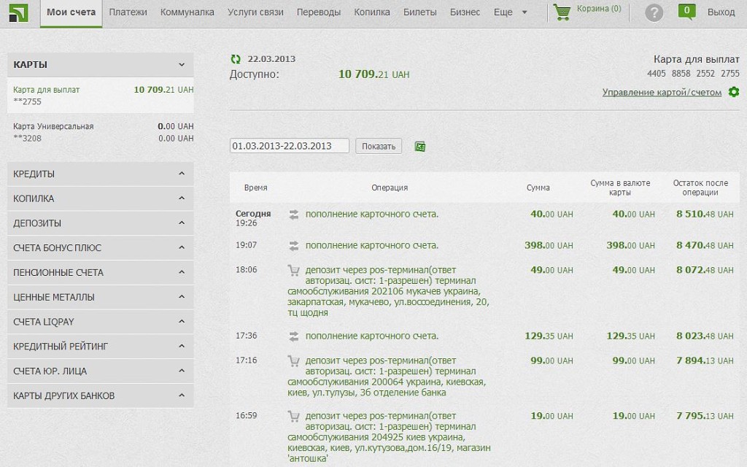Open the shopping cart icon
The image size is (747, 467).
click(x=562, y=12)
